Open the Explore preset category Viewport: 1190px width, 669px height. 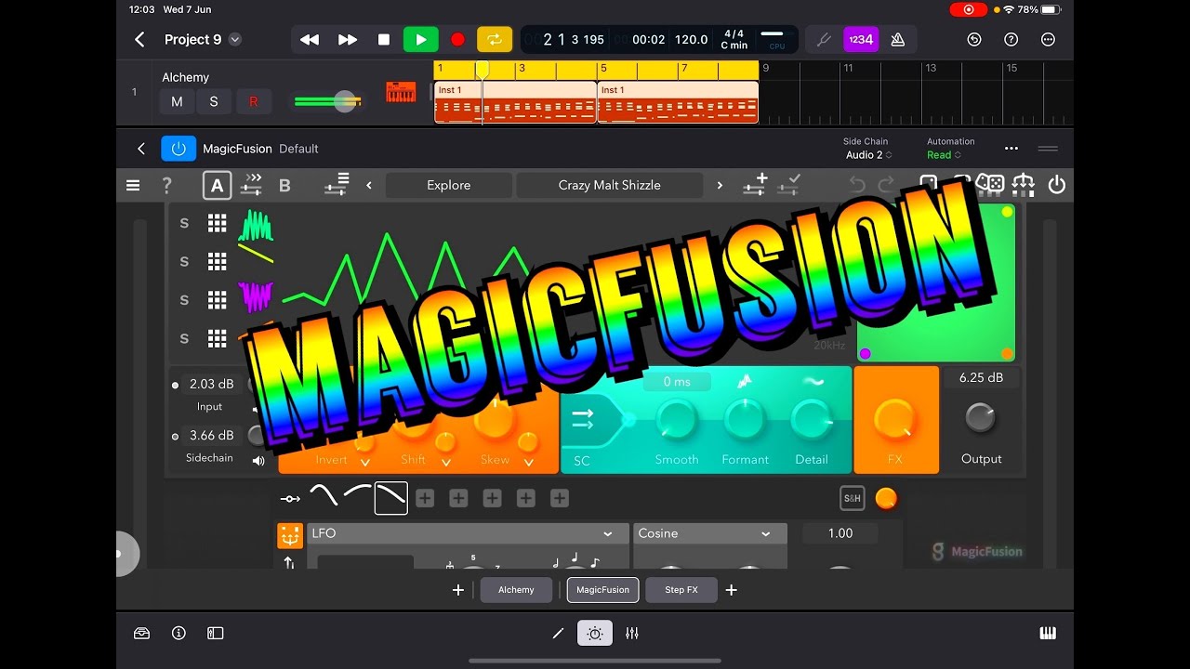[x=449, y=185]
